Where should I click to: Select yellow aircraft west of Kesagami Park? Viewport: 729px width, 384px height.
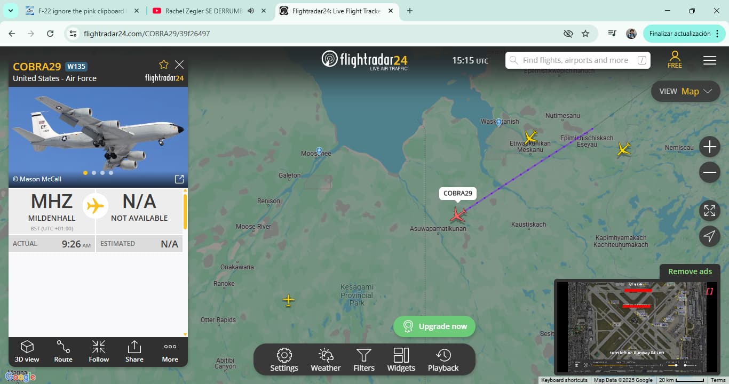point(288,301)
